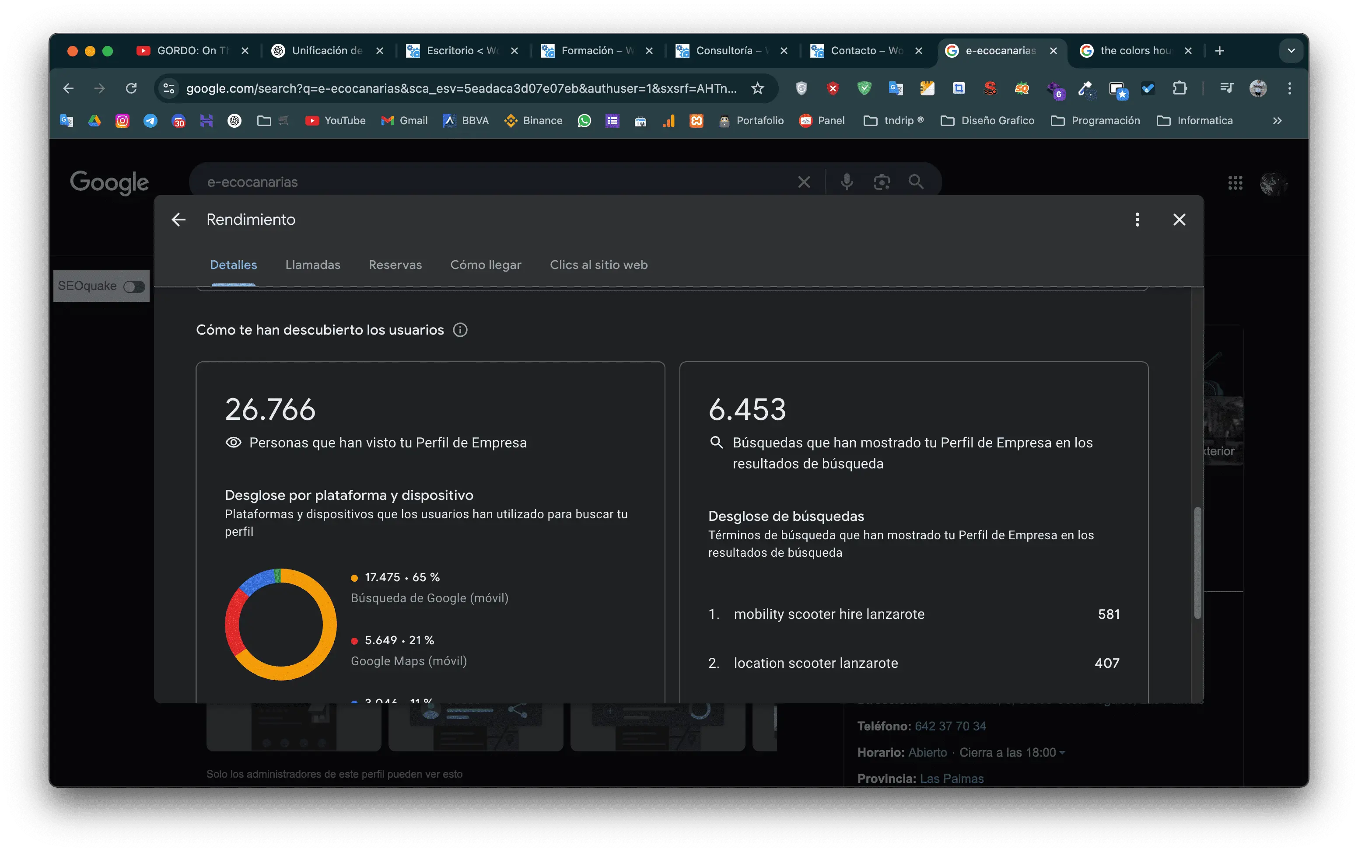Bookmark this page with the star icon
Screen dimensions: 1358x852
[757, 88]
